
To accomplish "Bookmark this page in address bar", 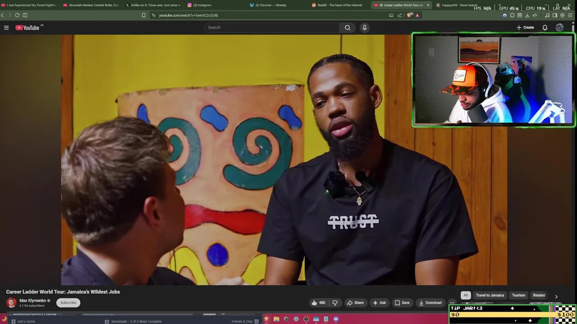I will 144,15.
